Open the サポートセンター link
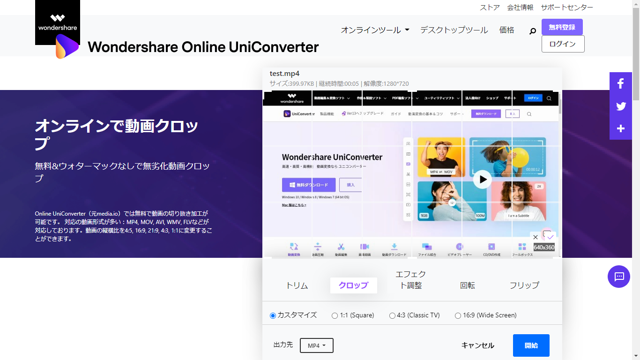This screenshot has width=640, height=360. pos(567,7)
